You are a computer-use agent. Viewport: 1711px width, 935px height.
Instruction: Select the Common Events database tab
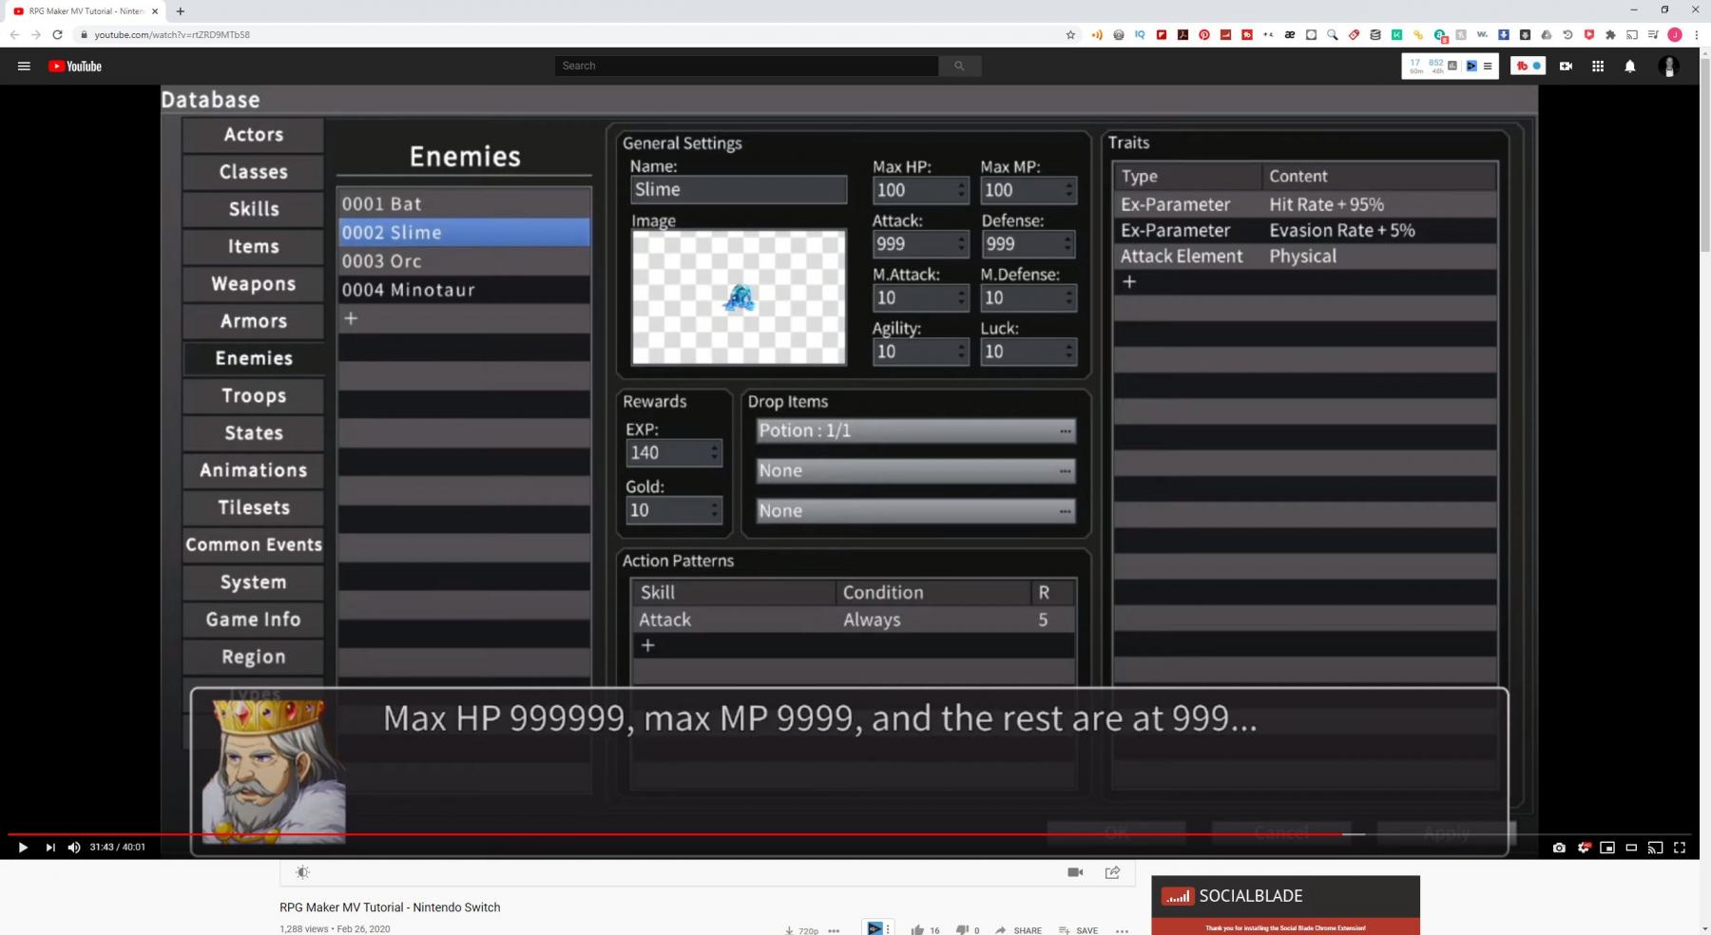point(254,544)
